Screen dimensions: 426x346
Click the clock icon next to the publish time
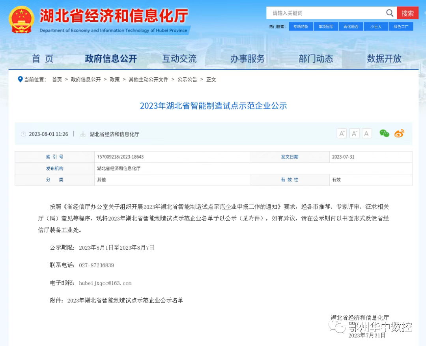click(24, 134)
